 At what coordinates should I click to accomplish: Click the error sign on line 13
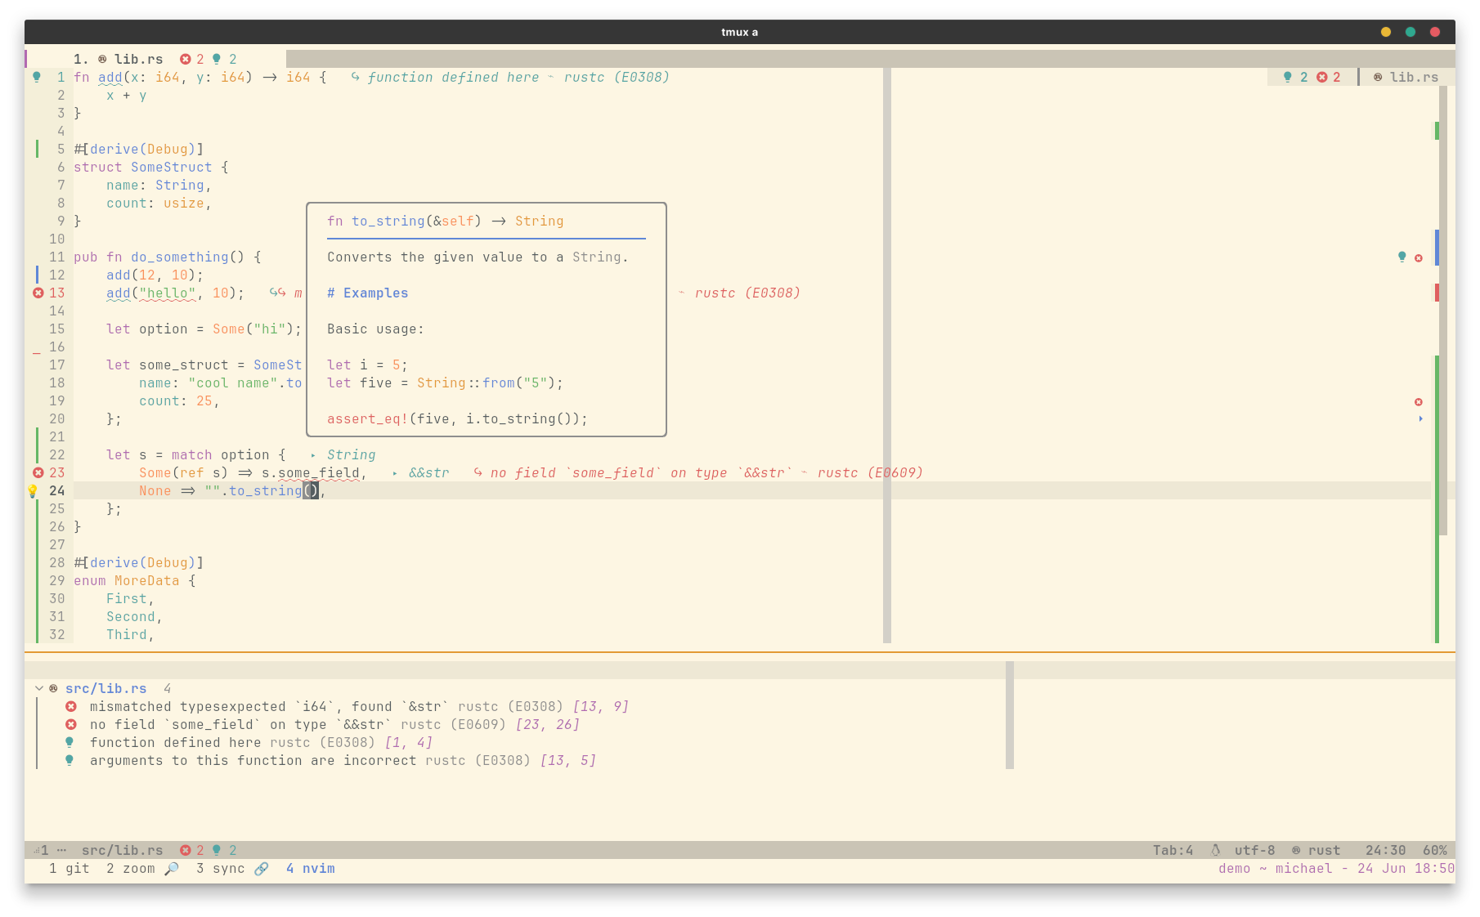click(x=38, y=293)
